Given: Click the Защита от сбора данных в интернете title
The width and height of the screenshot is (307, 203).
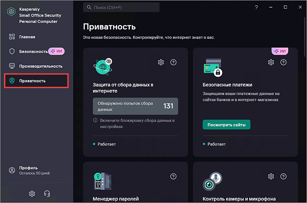Looking at the screenshot, I should pyautogui.click(x=123, y=88).
